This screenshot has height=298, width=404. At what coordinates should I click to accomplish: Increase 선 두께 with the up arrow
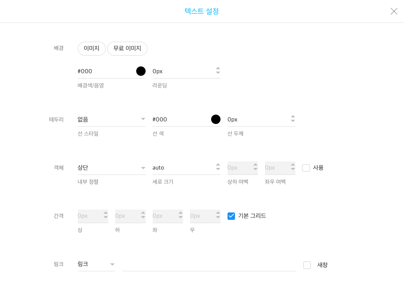[x=293, y=117]
